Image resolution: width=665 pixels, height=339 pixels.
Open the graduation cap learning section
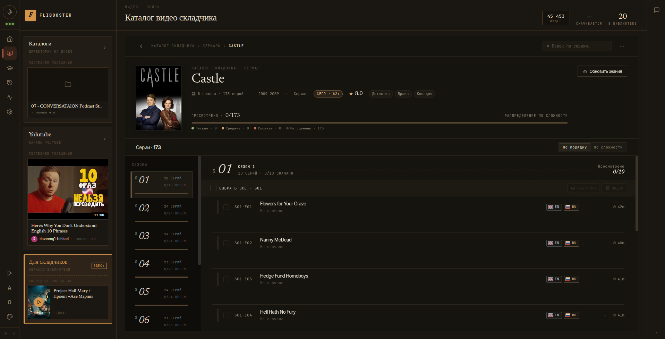pyautogui.click(x=10, y=68)
